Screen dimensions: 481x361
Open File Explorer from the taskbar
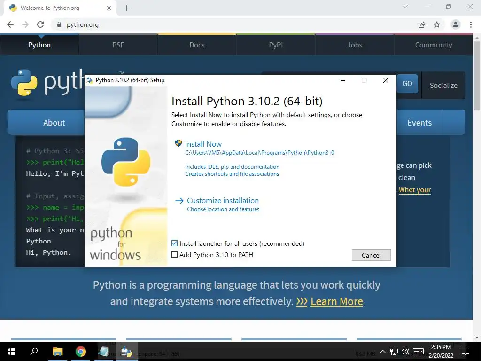coord(57,352)
